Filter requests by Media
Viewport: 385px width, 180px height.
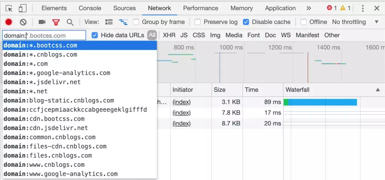(234, 35)
